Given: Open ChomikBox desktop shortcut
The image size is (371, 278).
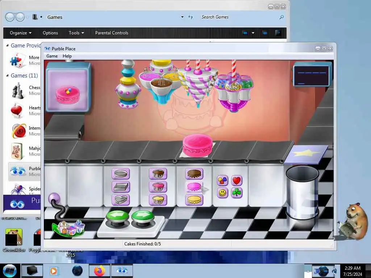Looking at the screenshot, I should pos(14,240).
